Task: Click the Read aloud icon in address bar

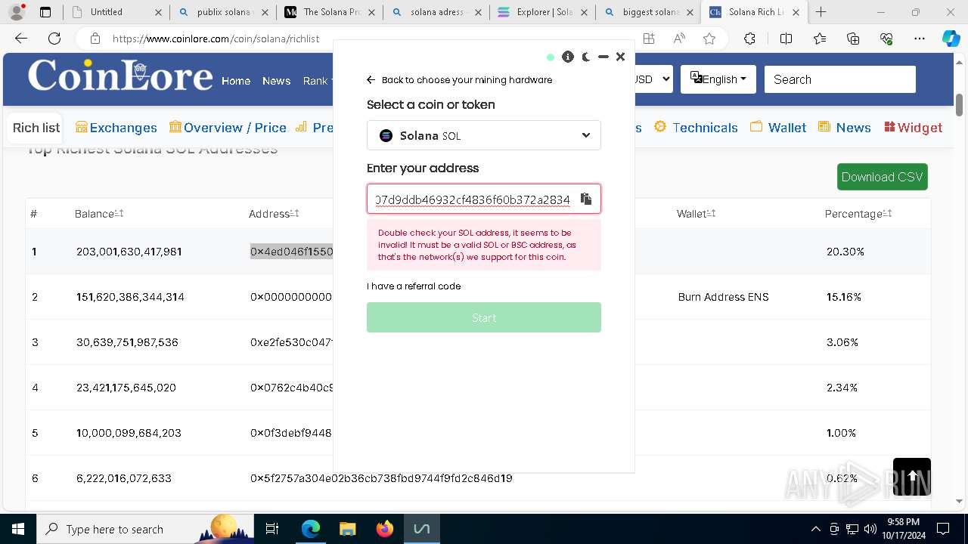Action: [x=679, y=39]
